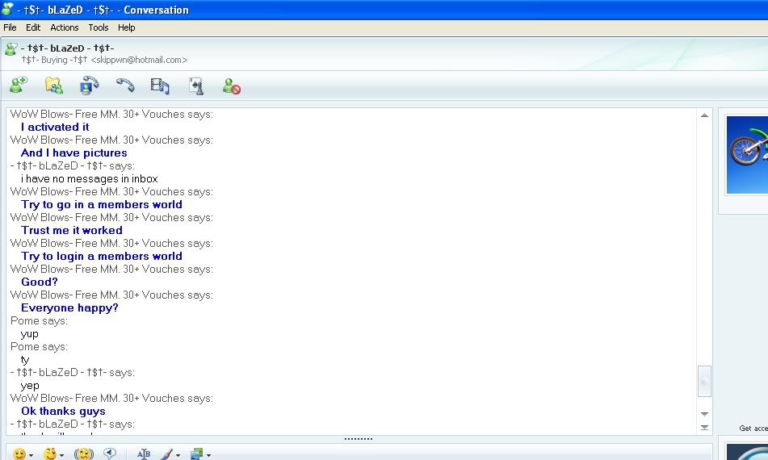Click the contact status icon beside bLaZeD name

coord(10,49)
